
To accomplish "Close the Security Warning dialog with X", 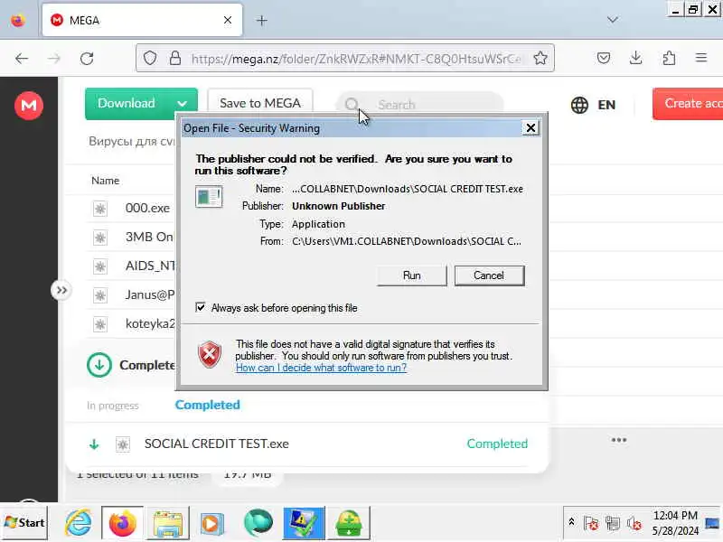I will (531, 127).
